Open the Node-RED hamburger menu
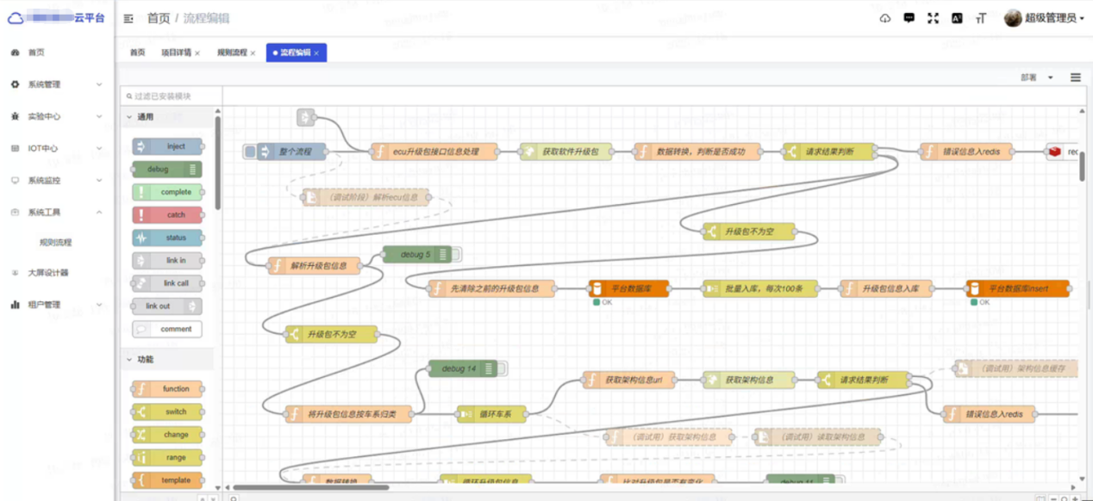This screenshot has width=1093, height=501. (1075, 77)
